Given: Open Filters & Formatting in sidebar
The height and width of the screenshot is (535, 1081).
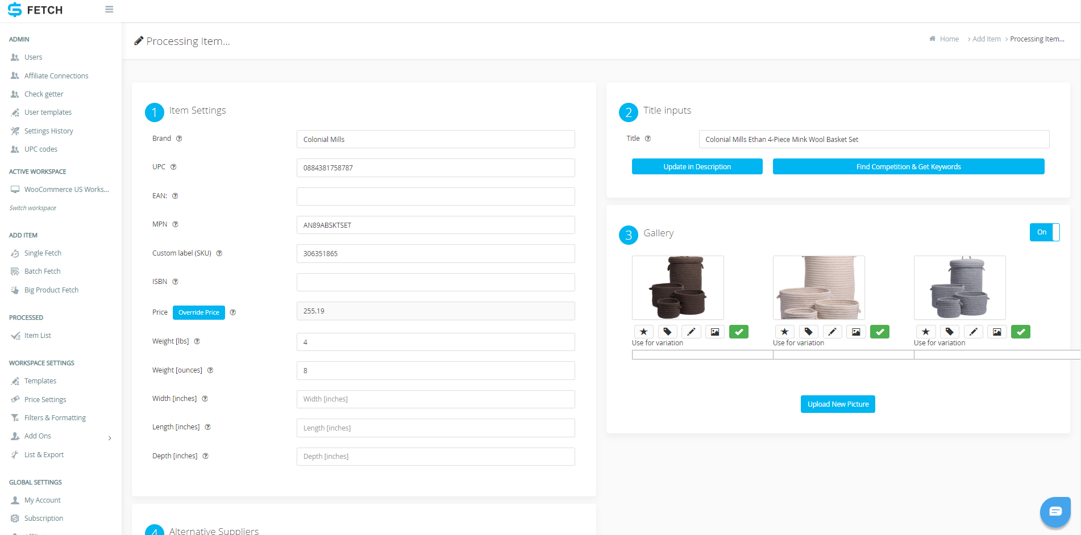Looking at the screenshot, I should [x=55, y=418].
